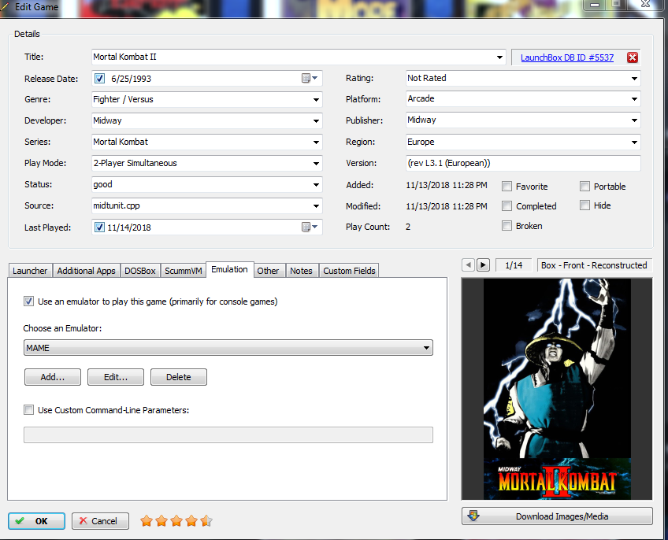Image resolution: width=668 pixels, height=540 pixels.
Task: Click the Mortal Kombat II box art image
Action: (x=557, y=389)
